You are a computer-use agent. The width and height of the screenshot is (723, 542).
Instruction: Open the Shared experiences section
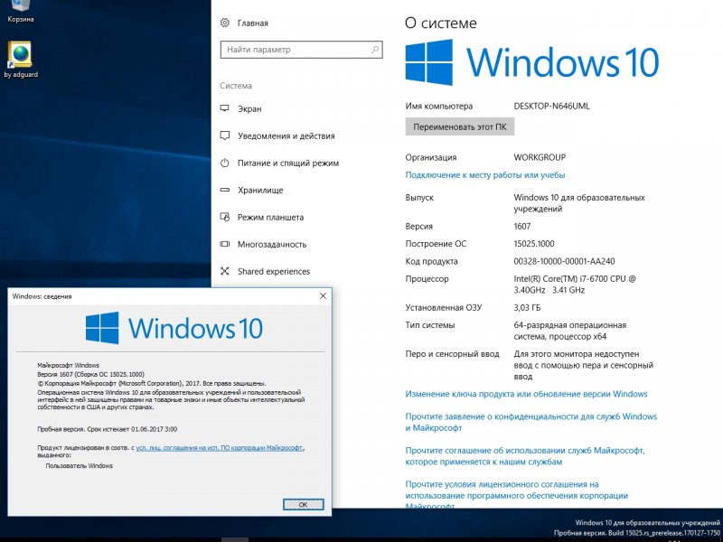274,272
